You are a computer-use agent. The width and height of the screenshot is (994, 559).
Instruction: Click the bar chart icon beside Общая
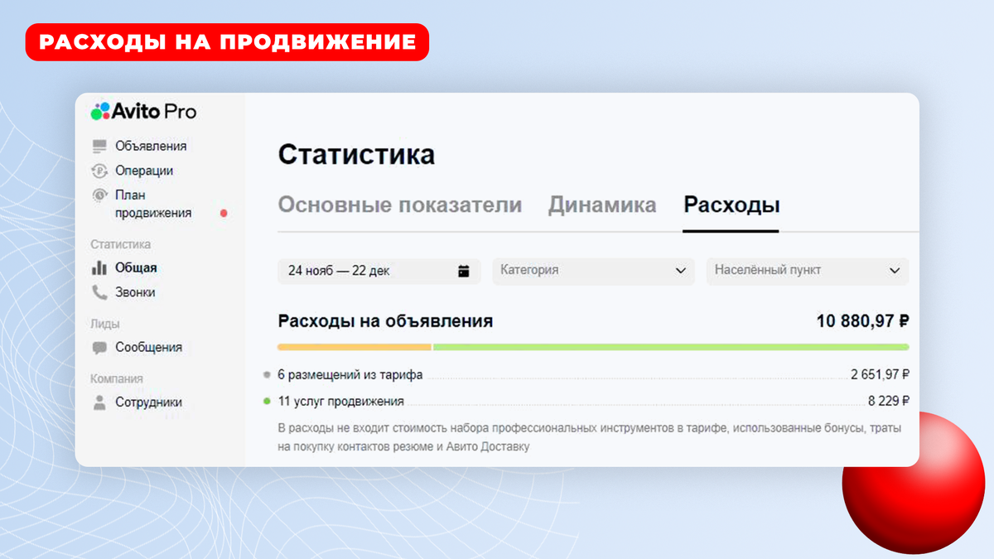pos(99,267)
